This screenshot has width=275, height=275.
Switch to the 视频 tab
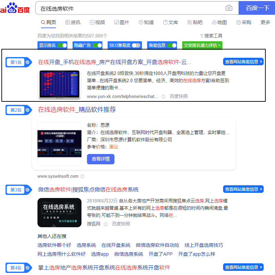coord(97,22)
